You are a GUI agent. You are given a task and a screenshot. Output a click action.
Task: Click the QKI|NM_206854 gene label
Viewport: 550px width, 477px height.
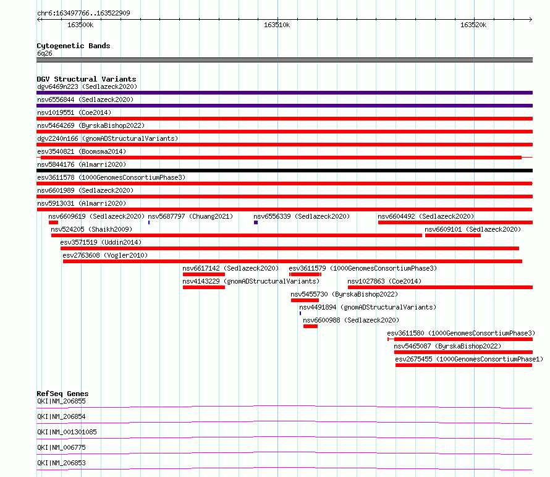point(61,416)
